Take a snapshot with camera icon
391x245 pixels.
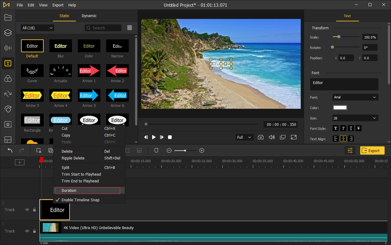point(261,137)
